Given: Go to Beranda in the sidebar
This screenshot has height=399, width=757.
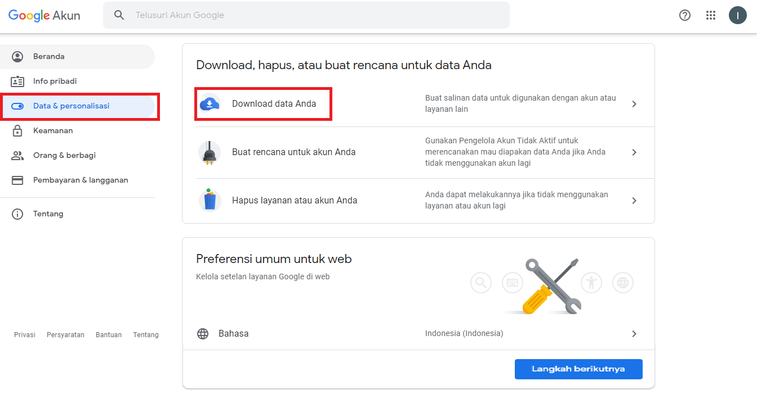Looking at the screenshot, I should click(x=49, y=57).
